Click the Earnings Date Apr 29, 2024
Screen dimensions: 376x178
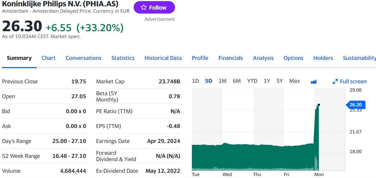click(x=164, y=141)
